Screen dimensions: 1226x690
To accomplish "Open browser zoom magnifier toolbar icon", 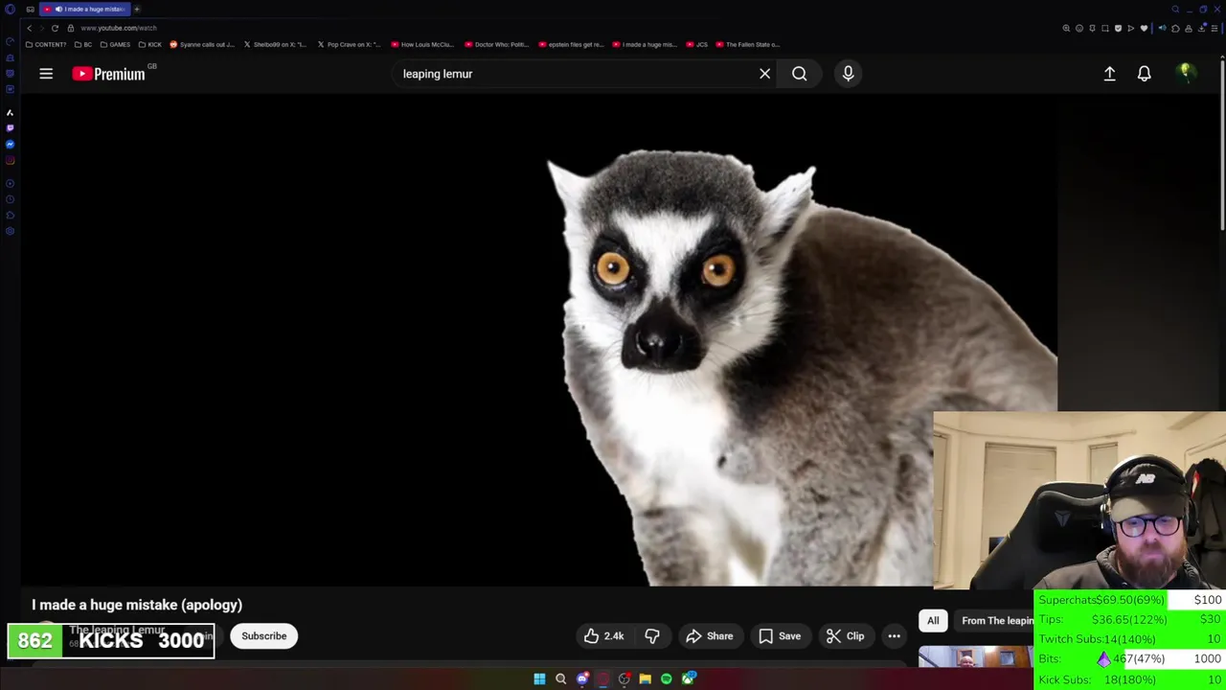I will coord(1066,28).
